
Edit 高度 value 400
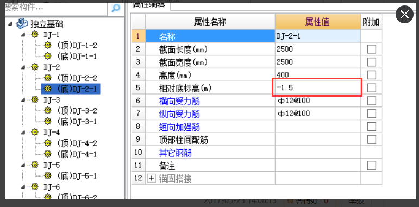[x=318, y=74]
